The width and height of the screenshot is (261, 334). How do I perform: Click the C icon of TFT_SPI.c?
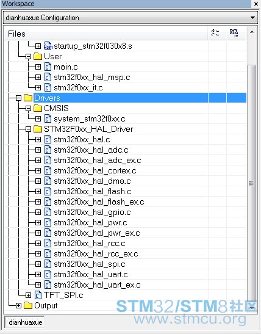pos(38,296)
